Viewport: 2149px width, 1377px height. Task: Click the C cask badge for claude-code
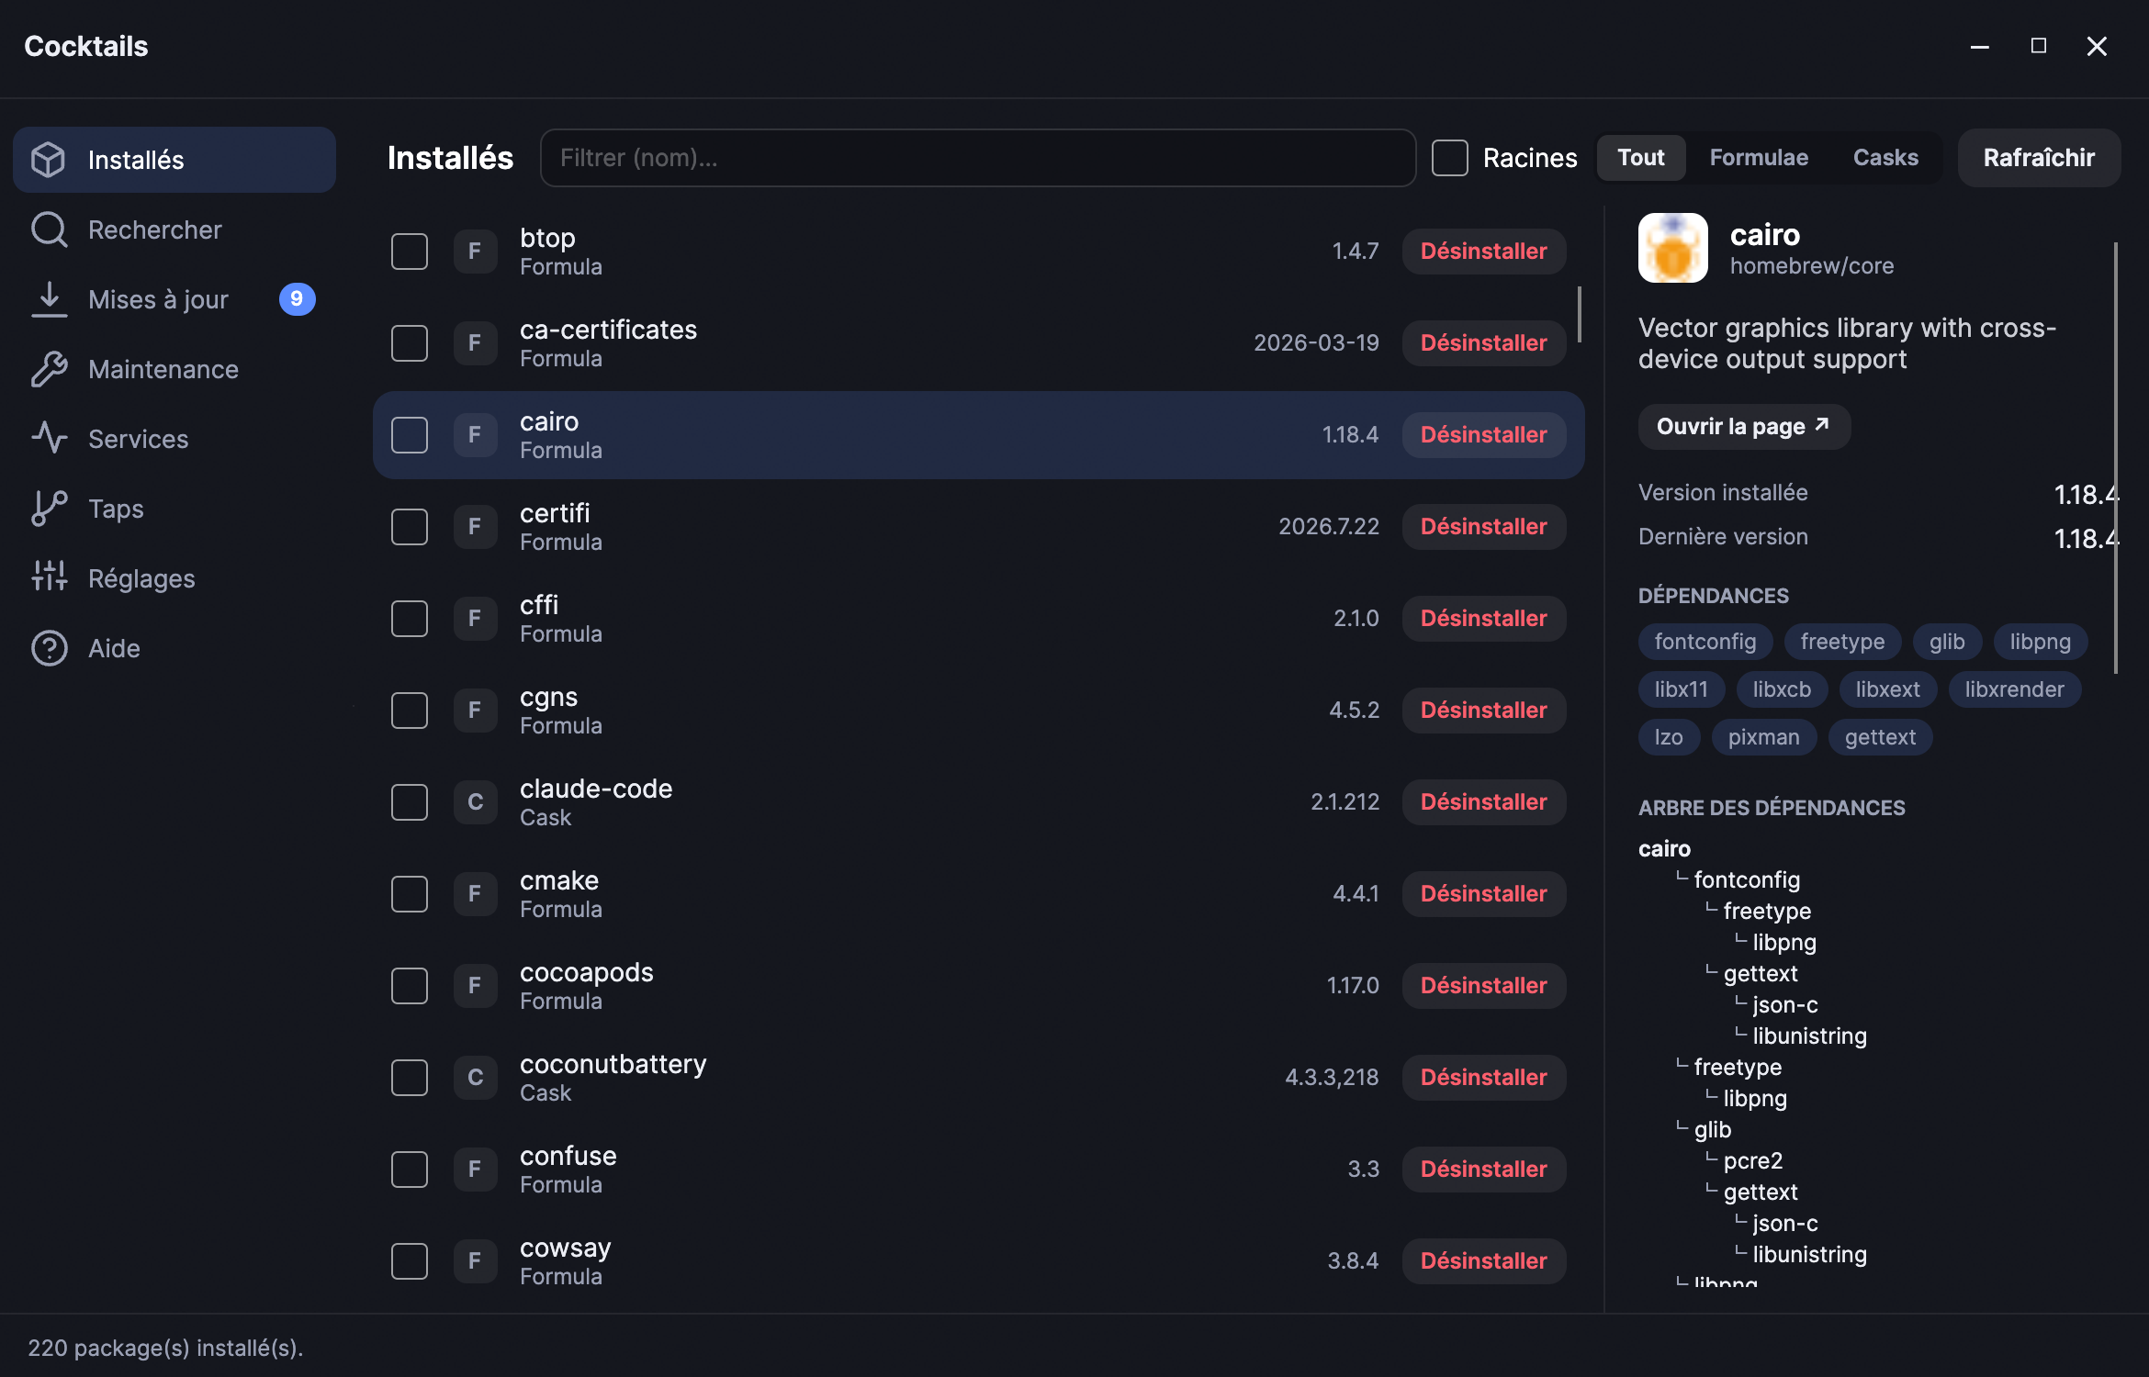[475, 802]
